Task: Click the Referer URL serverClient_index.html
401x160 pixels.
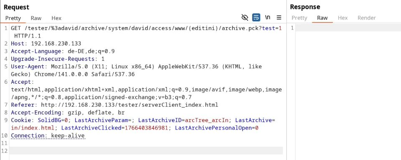Action: [x=179, y=105]
